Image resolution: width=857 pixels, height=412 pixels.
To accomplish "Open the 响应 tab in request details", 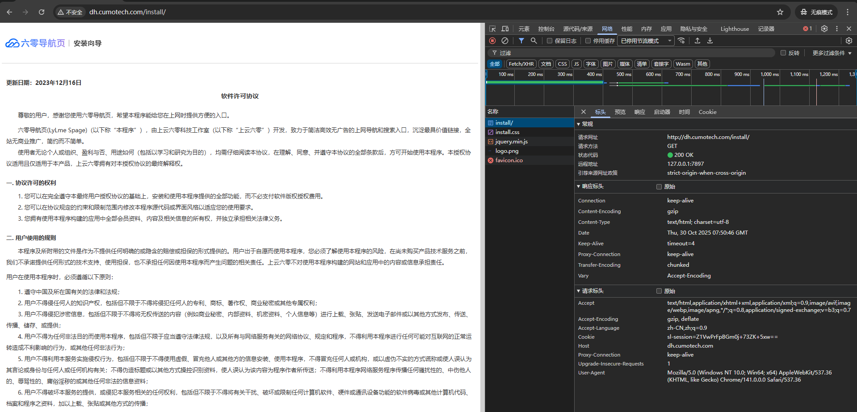I will point(639,112).
